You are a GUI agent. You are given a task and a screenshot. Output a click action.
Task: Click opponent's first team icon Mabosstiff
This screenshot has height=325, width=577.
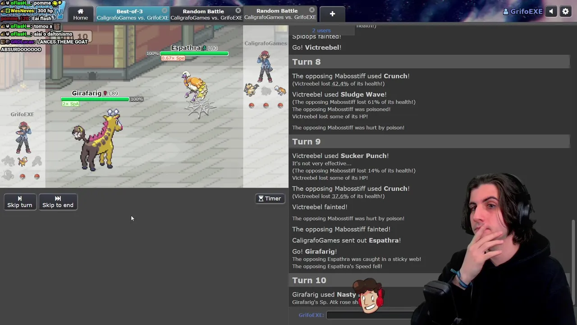coord(251,91)
